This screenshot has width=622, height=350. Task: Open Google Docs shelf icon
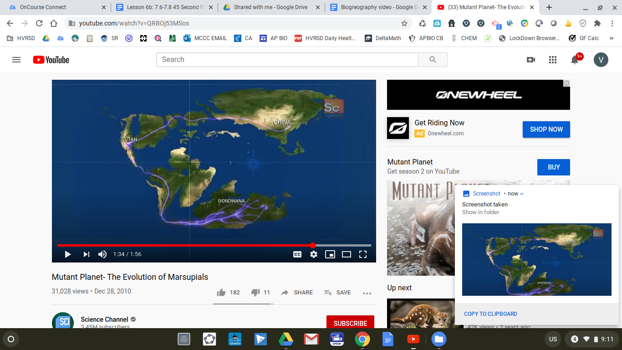point(388,339)
